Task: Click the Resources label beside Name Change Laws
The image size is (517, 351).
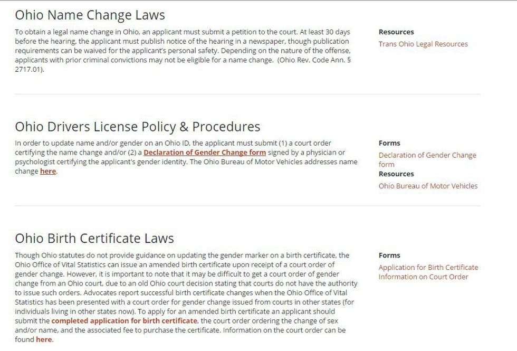Action: [396, 32]
